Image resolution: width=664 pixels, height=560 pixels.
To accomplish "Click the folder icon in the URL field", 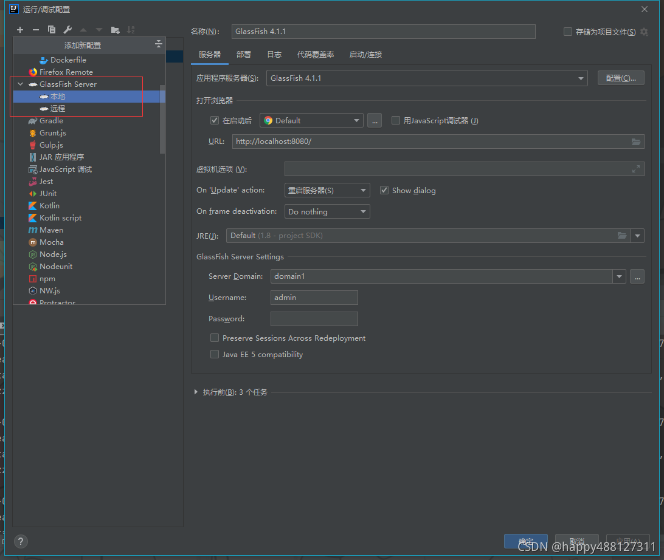I will (635, 142).
